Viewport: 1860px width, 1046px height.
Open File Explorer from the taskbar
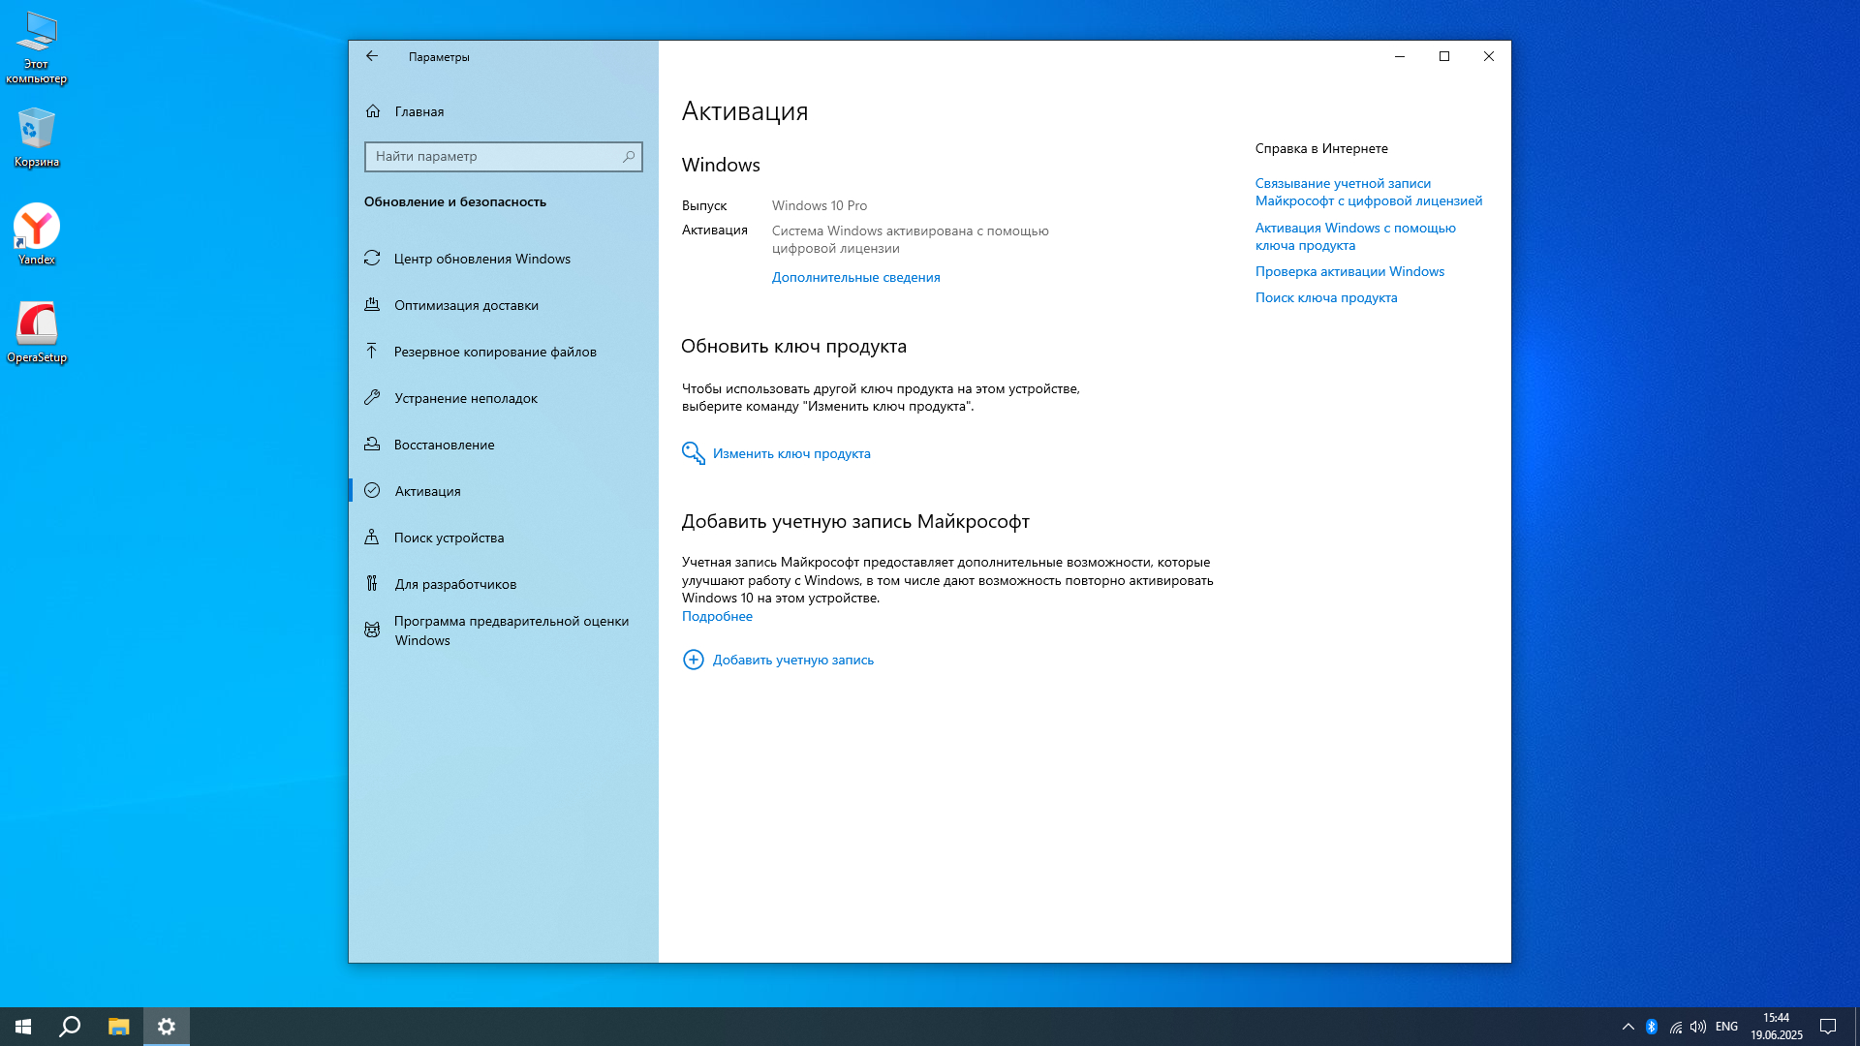click(118, 1027)
